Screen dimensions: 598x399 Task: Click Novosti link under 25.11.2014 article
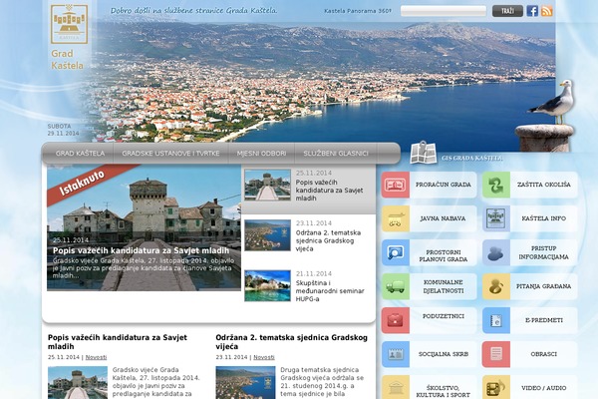pyautogui.click(x=96, y=357)
